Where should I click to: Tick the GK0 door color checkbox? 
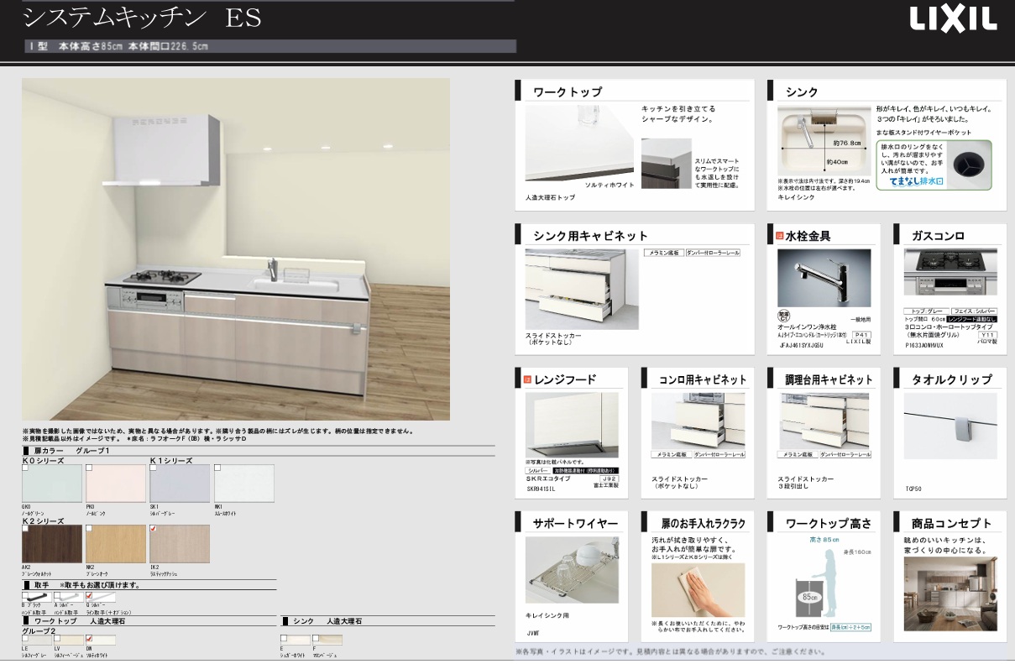(26, 468)
